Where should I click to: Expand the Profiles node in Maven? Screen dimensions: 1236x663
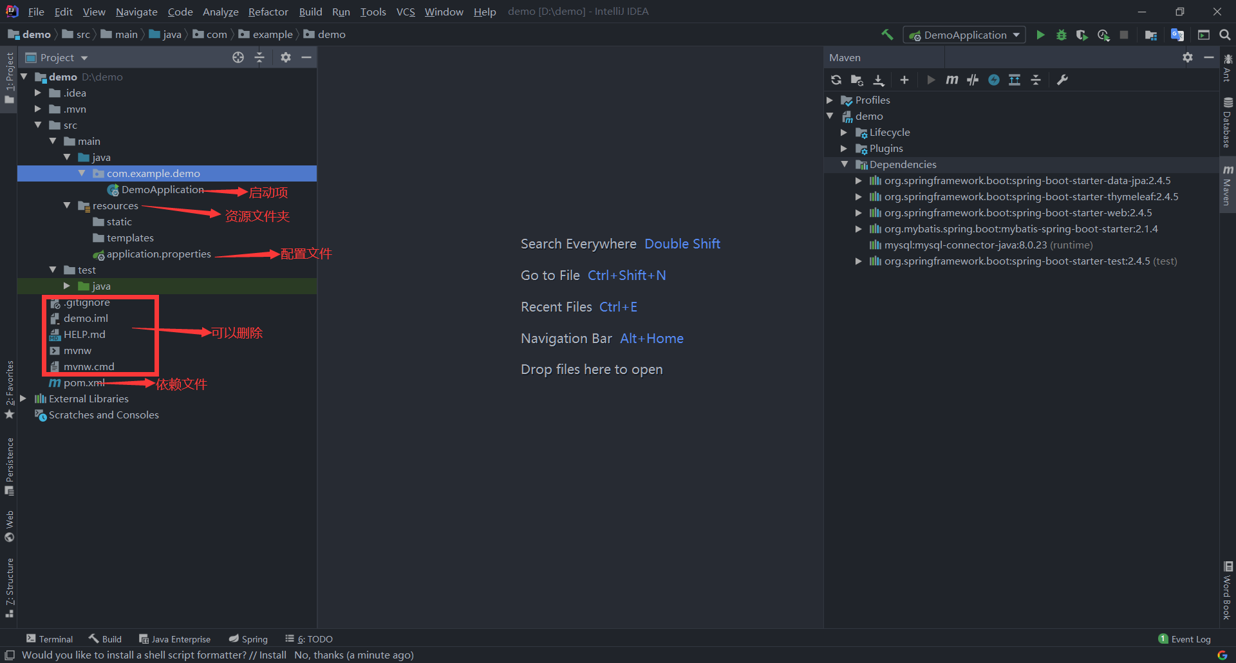[830, 100]
